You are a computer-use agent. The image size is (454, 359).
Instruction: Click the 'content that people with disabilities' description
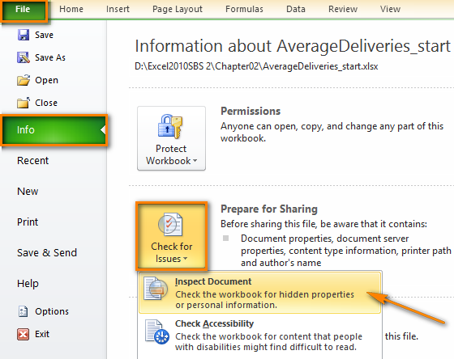268,342
